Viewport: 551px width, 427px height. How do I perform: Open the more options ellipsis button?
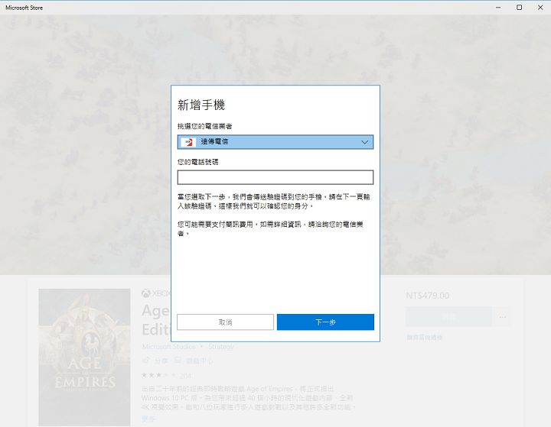pyautogui.click(x=503, y=317)
